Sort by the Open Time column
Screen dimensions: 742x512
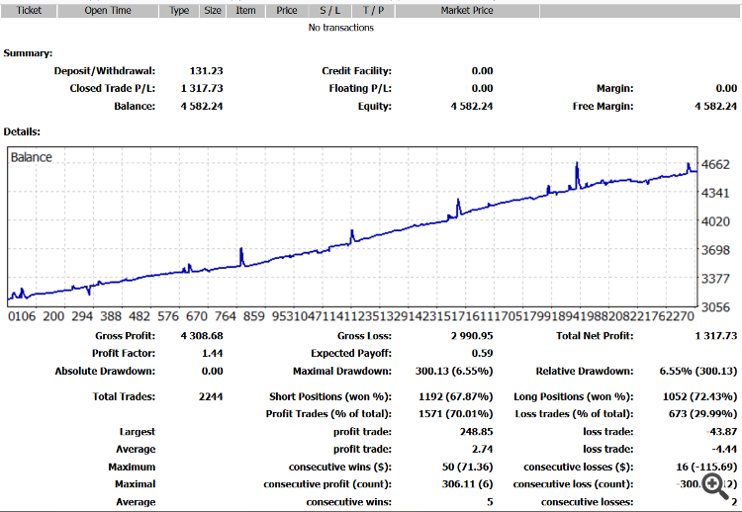coord(108,11)
